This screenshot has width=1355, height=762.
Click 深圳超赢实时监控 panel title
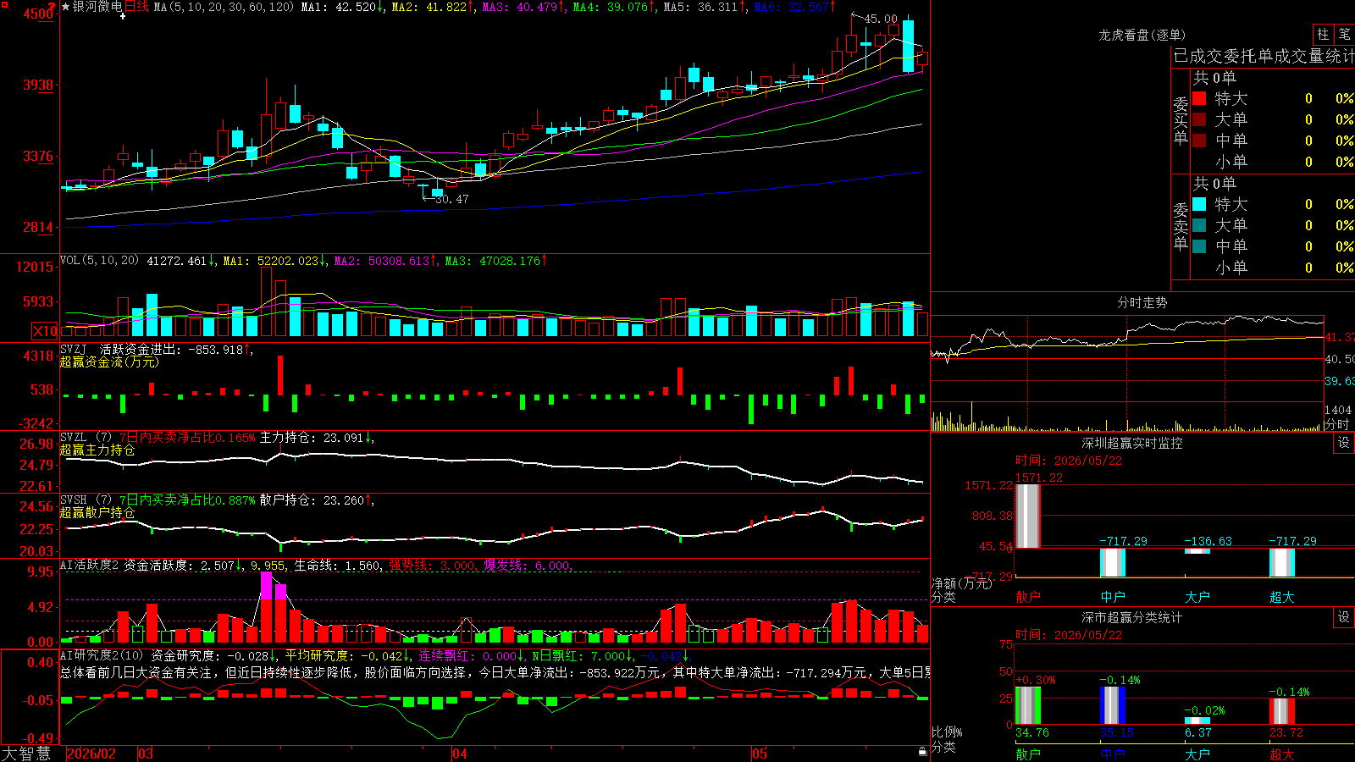tap(1132, 443)
